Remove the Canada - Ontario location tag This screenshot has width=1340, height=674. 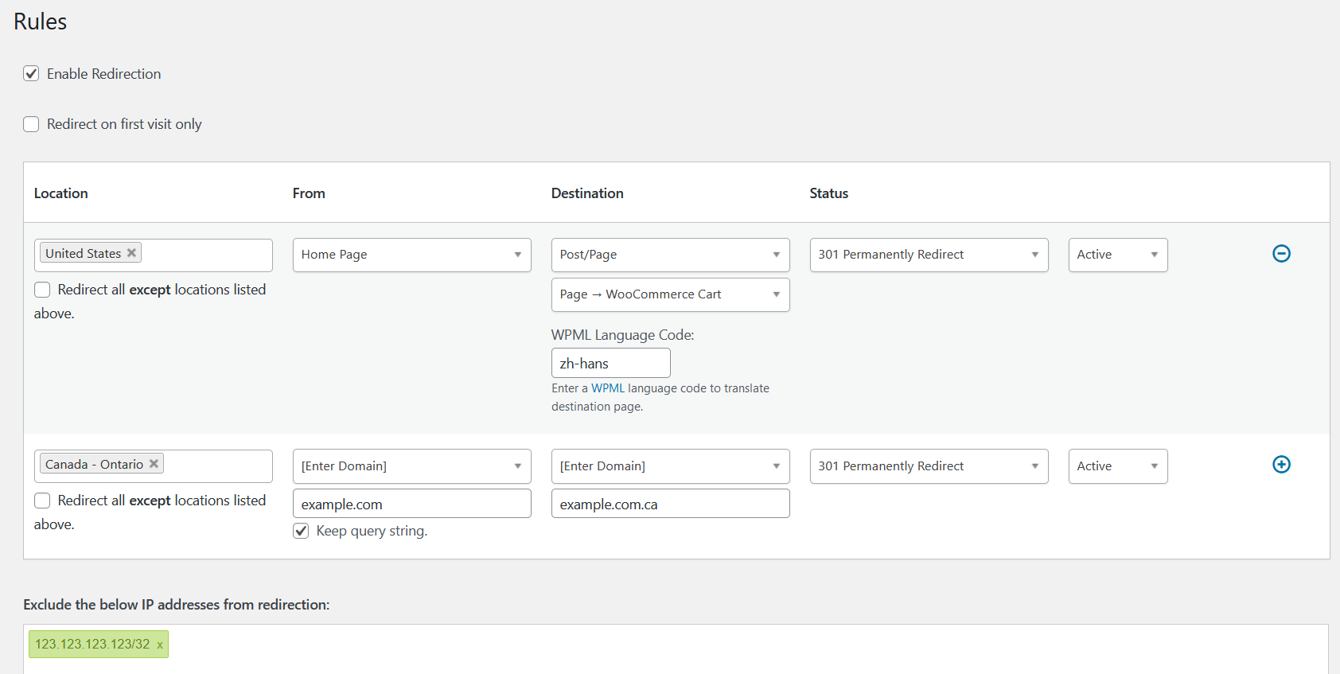point(154,464)
